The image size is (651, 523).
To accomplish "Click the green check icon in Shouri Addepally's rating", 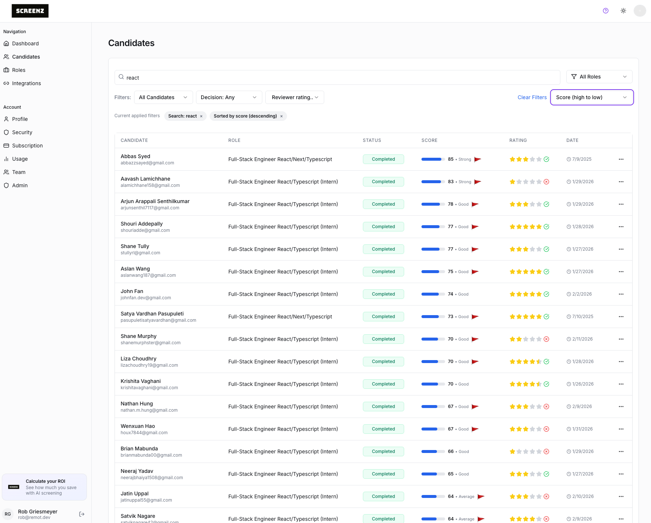I will coord(546,227).
